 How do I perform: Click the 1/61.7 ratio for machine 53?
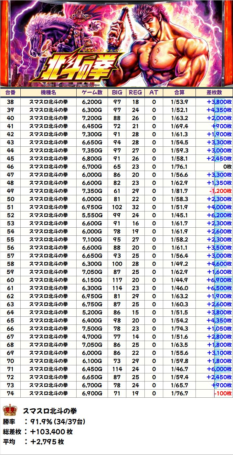coord(179,223)
